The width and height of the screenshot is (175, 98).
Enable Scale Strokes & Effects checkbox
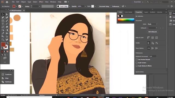pyautogui.click(x=137, y=66)
